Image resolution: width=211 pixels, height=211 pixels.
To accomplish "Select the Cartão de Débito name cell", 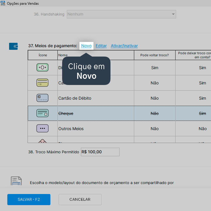I will [x=96, y=98].
